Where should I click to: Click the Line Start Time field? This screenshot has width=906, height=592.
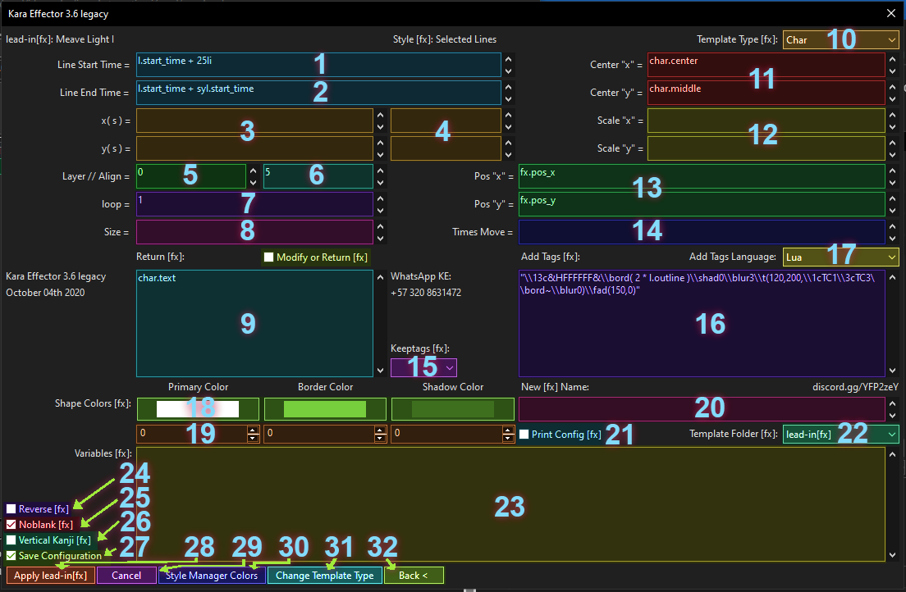tap(318, 65)
